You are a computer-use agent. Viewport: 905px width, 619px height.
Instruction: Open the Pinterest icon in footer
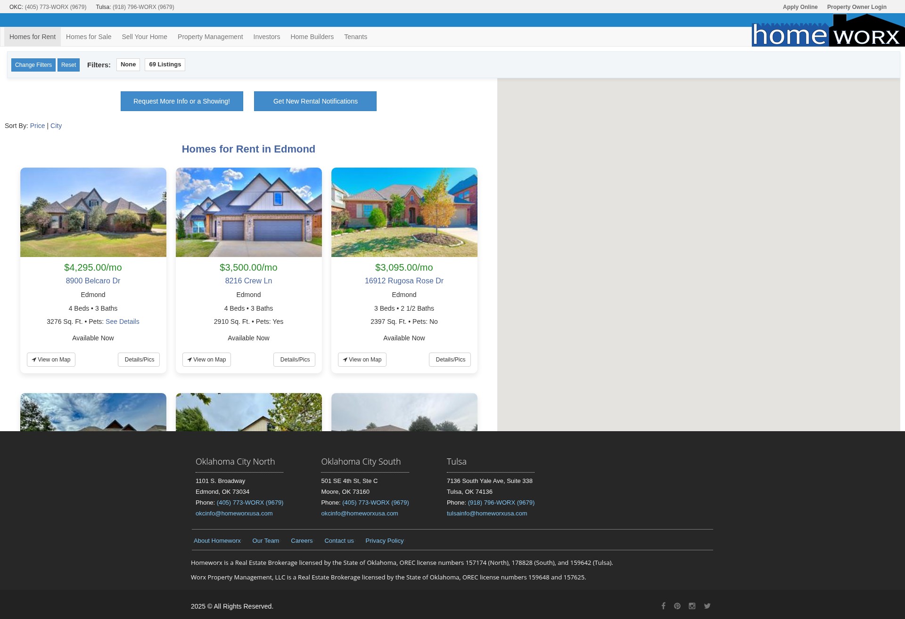click(x=677, y=606)
